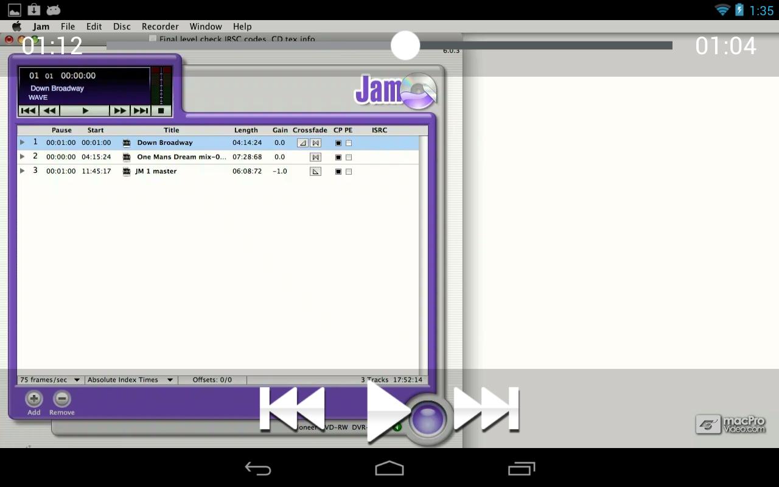The image size is (779, 487).
Task: Open the Window menu
Action: (x=206, y=26)
